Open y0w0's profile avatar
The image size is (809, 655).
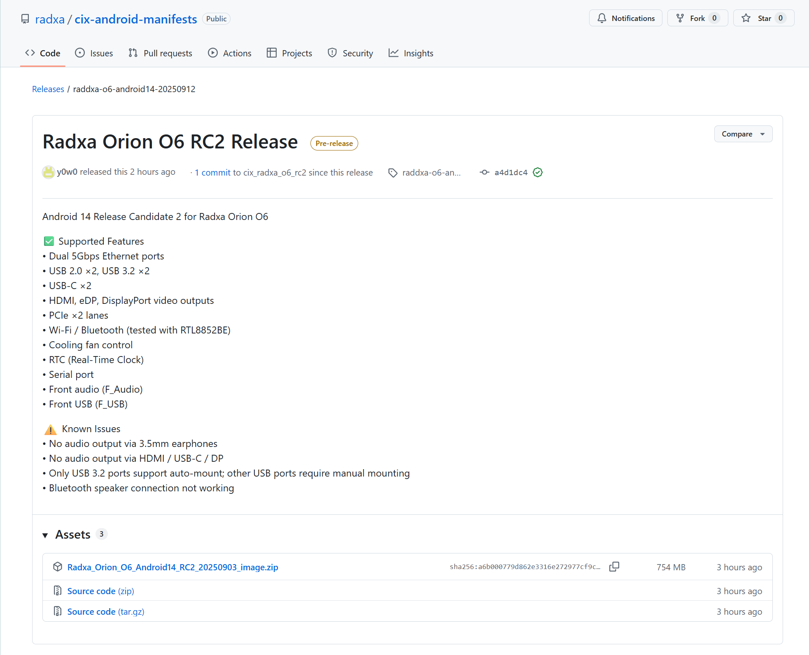click(49, 172)
